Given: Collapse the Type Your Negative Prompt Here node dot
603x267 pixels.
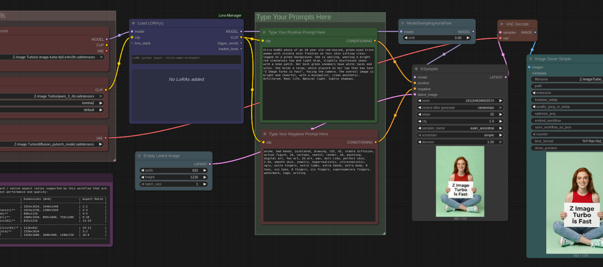Looking at the screenshot, I should pos(264,134).
